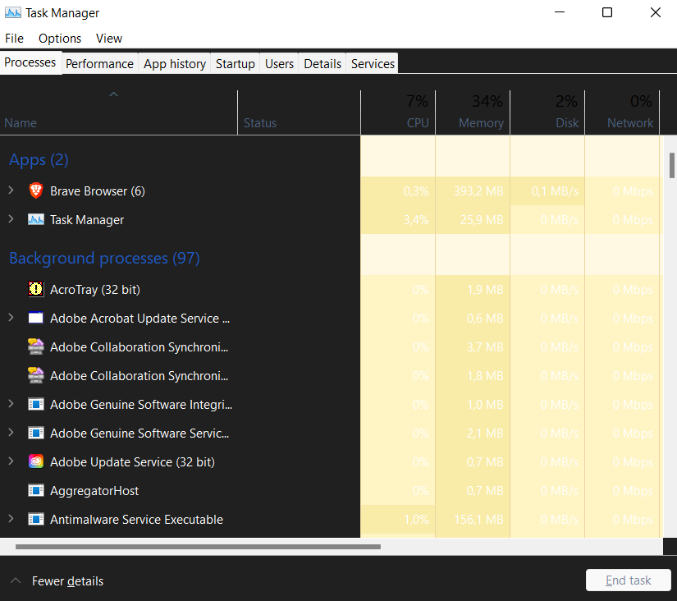Expand the Task Manager app entry
Screen dimensions: 677x601
pyautogui.click(x=11, y=219)
